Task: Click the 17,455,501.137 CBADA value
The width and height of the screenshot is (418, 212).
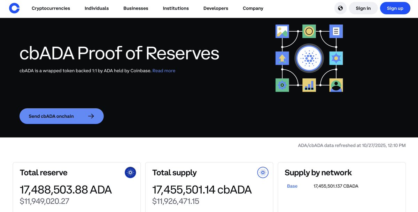Action: (x=336, y=186)
